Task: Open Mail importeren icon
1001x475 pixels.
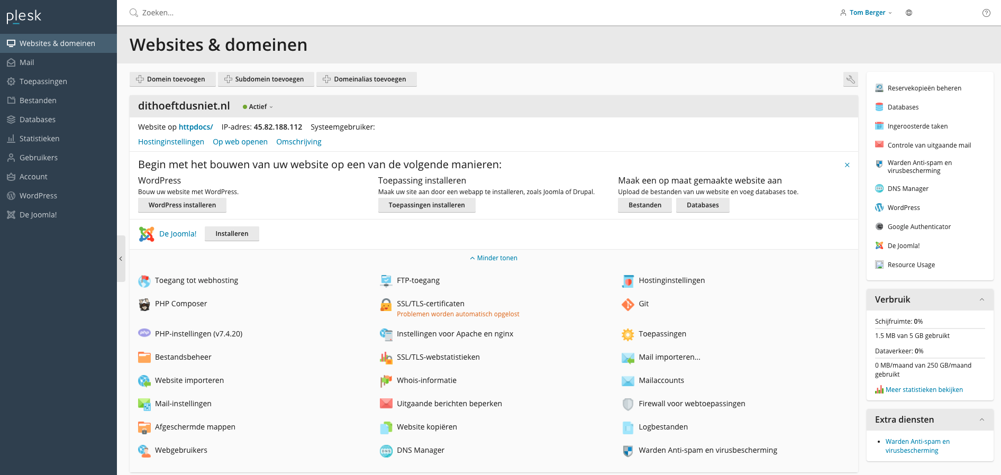Action: pyautogui.click(x=628, y=358)
